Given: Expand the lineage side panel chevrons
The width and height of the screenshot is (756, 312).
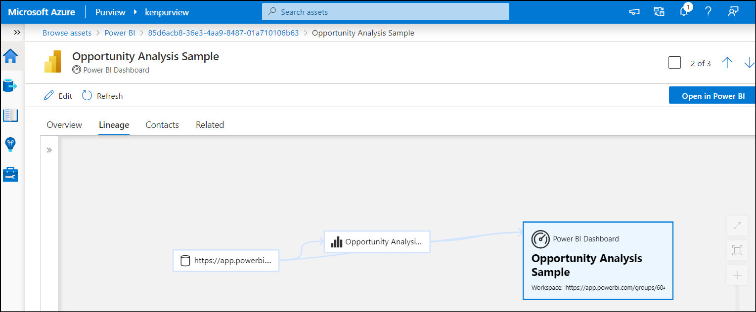Looking at the screenshot, I should click(x=49, y=150).
